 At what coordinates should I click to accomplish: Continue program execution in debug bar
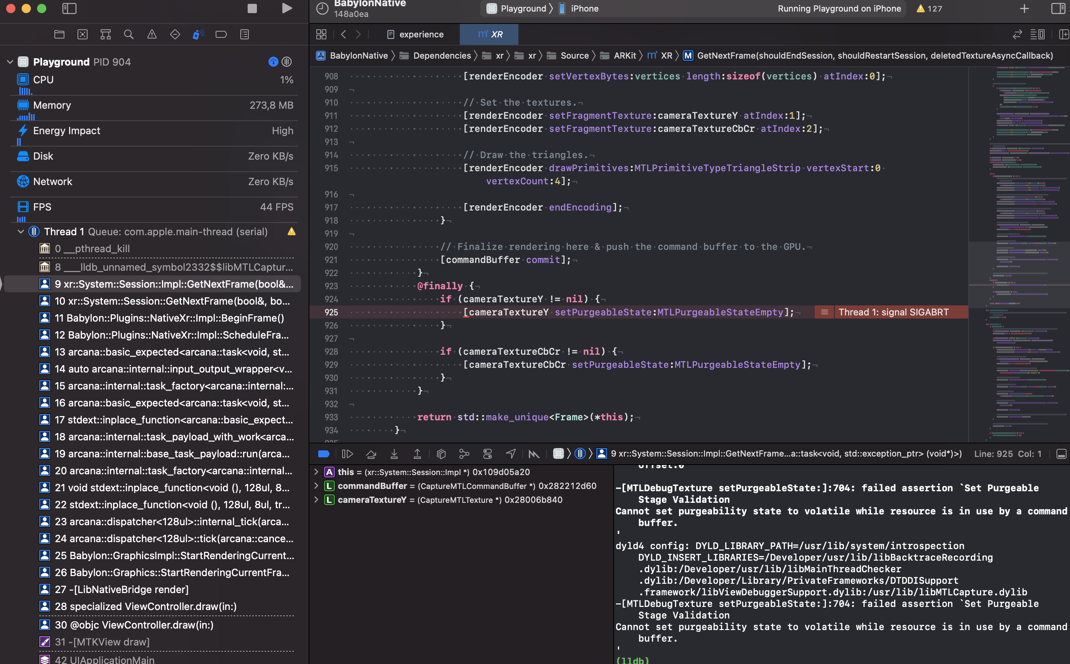click(x=347, y=453)
